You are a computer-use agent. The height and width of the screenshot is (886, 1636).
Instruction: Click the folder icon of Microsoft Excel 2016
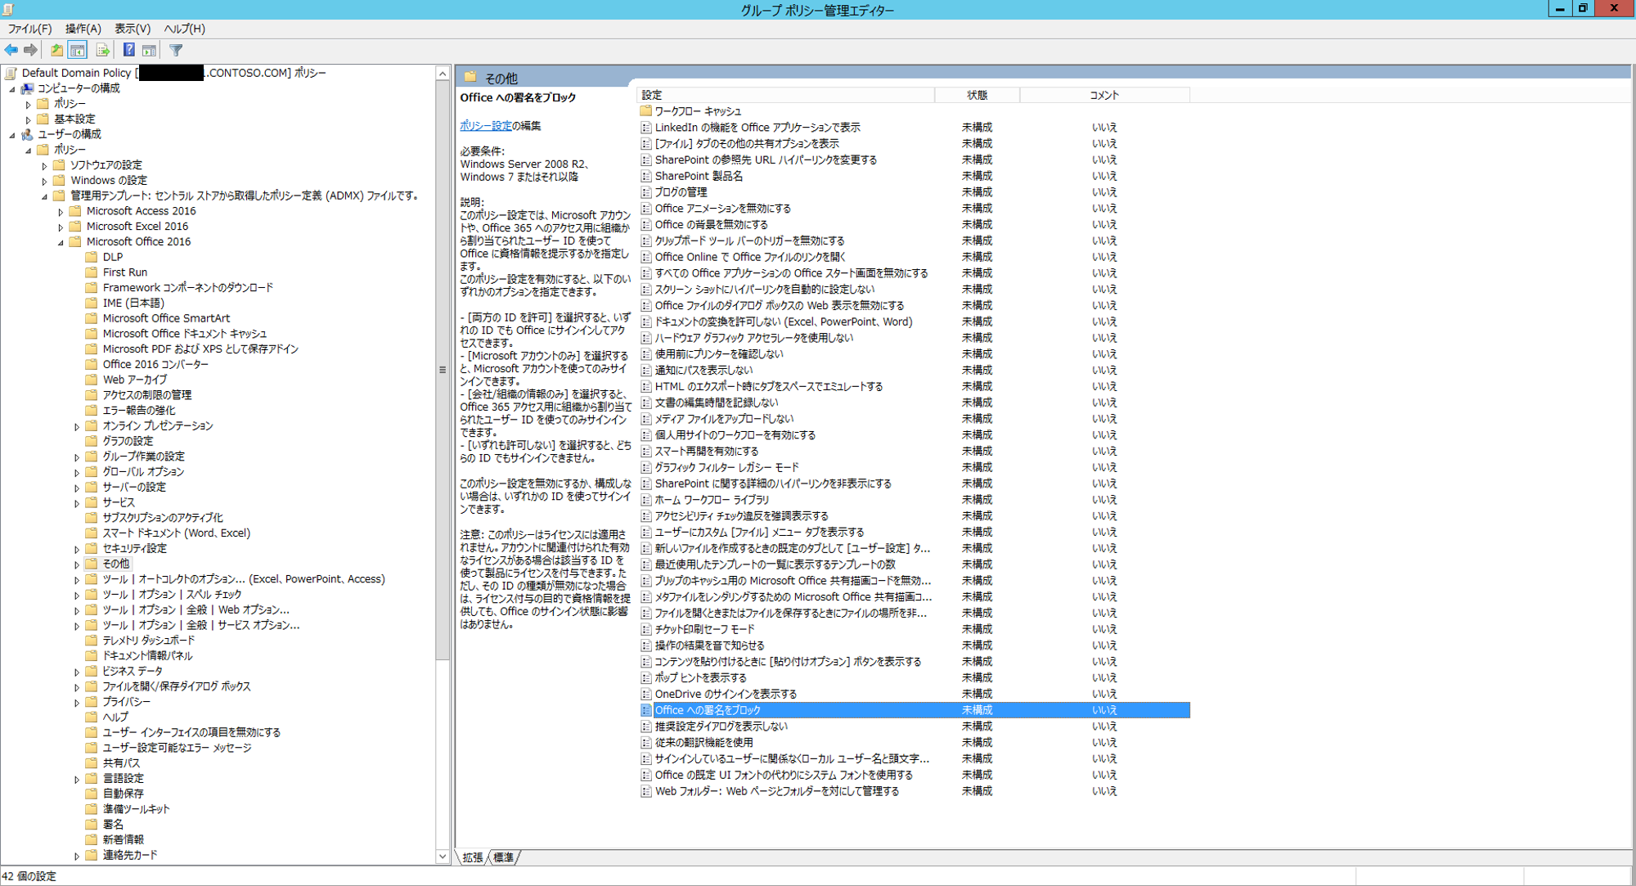(x=75, y=227)
